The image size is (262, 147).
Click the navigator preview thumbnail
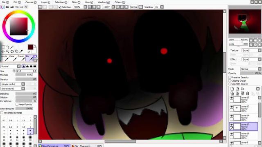tap(245, 22)
